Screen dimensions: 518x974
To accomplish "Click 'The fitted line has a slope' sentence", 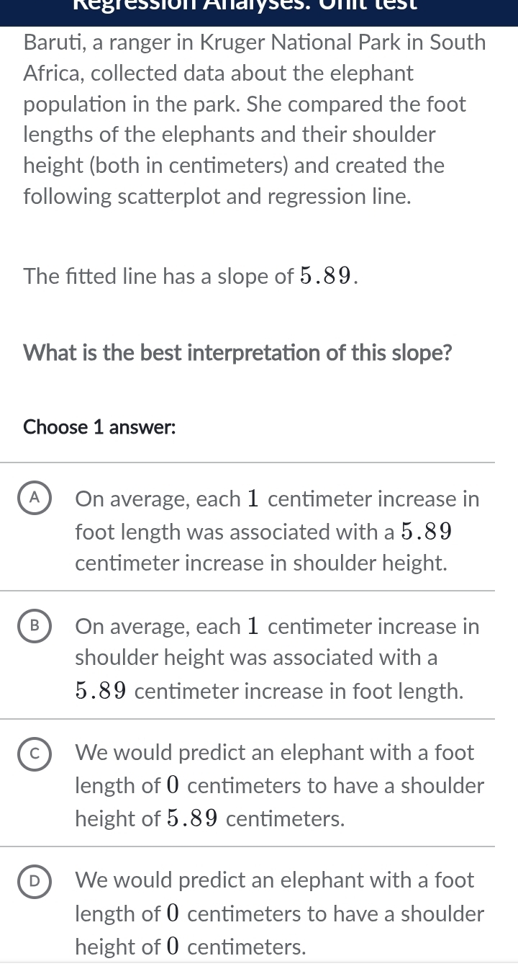I will click(x=191, y=275).
